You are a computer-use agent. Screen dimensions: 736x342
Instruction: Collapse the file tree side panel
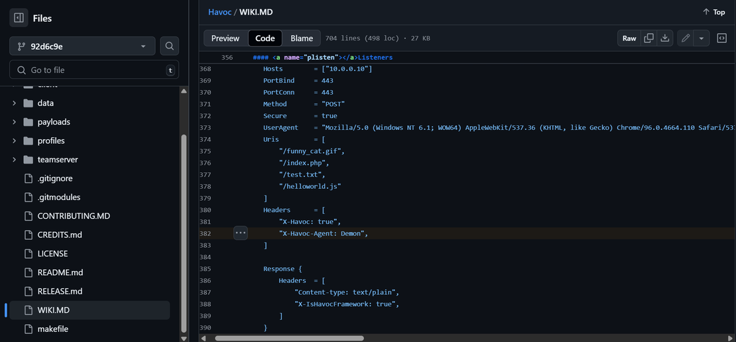pyautogui.click(x=19, y=18)
